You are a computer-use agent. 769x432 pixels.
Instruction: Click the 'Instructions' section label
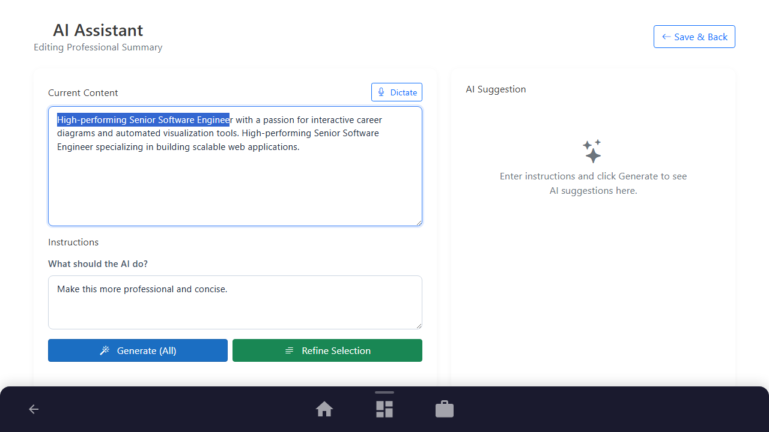point(73,242)
